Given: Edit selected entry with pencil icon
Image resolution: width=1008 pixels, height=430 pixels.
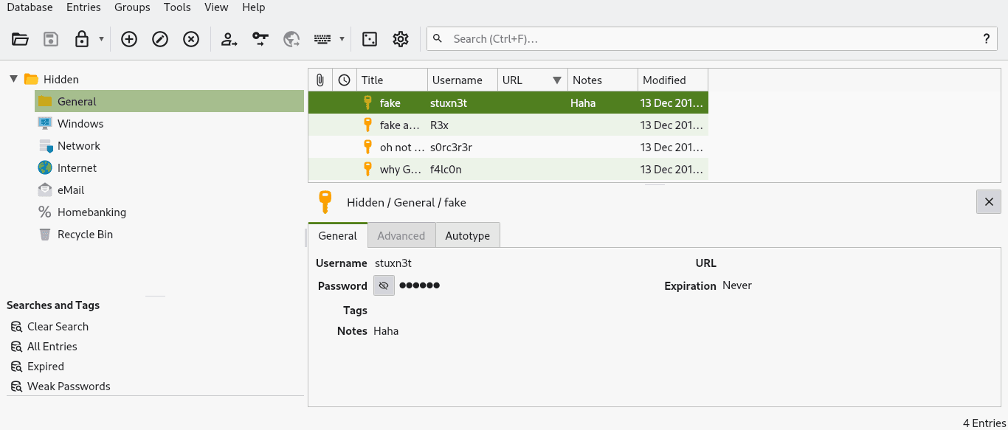Looking at the screenshot, I should pos(160,39).
